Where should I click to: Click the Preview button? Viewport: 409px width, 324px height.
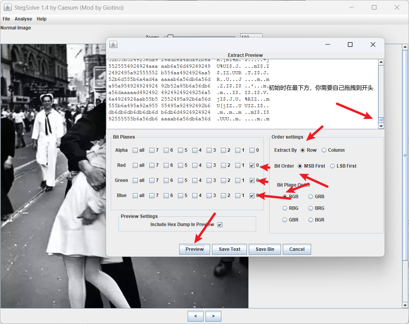(194, 249)
